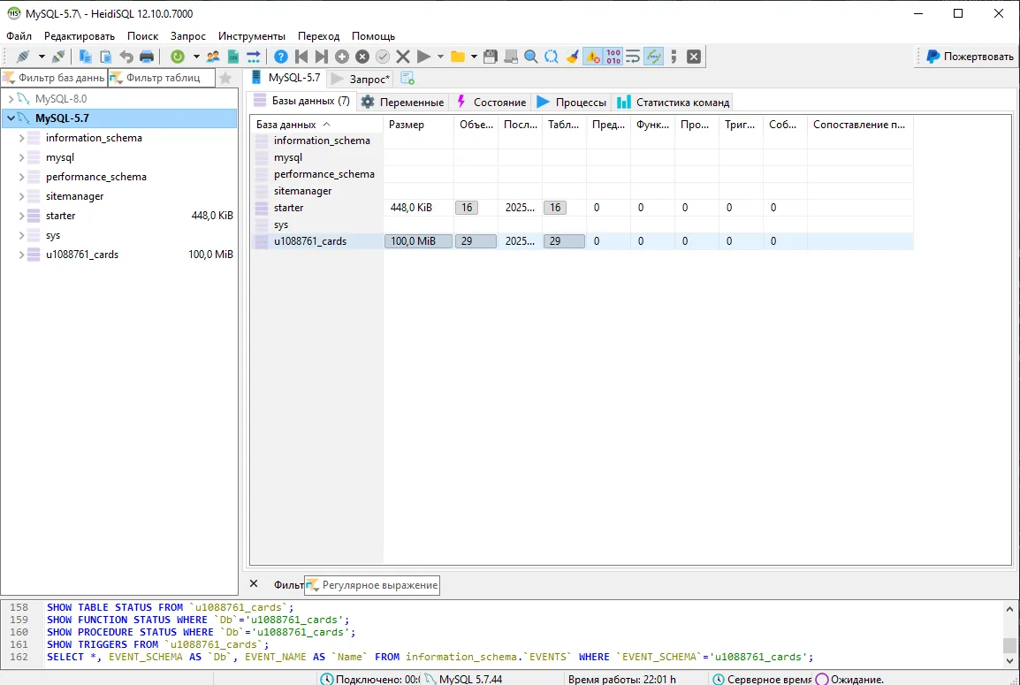The width and height of the screenshot is (1020, 685).
Task: Open the Инструменты menu
Action: [x=252, y=36]
